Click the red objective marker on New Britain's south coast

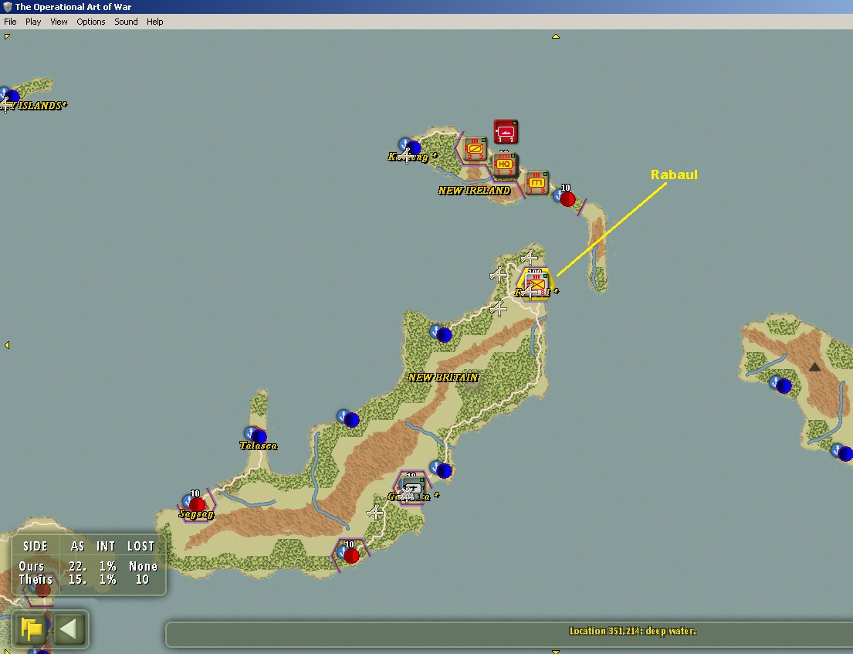[x=351, y=555]
